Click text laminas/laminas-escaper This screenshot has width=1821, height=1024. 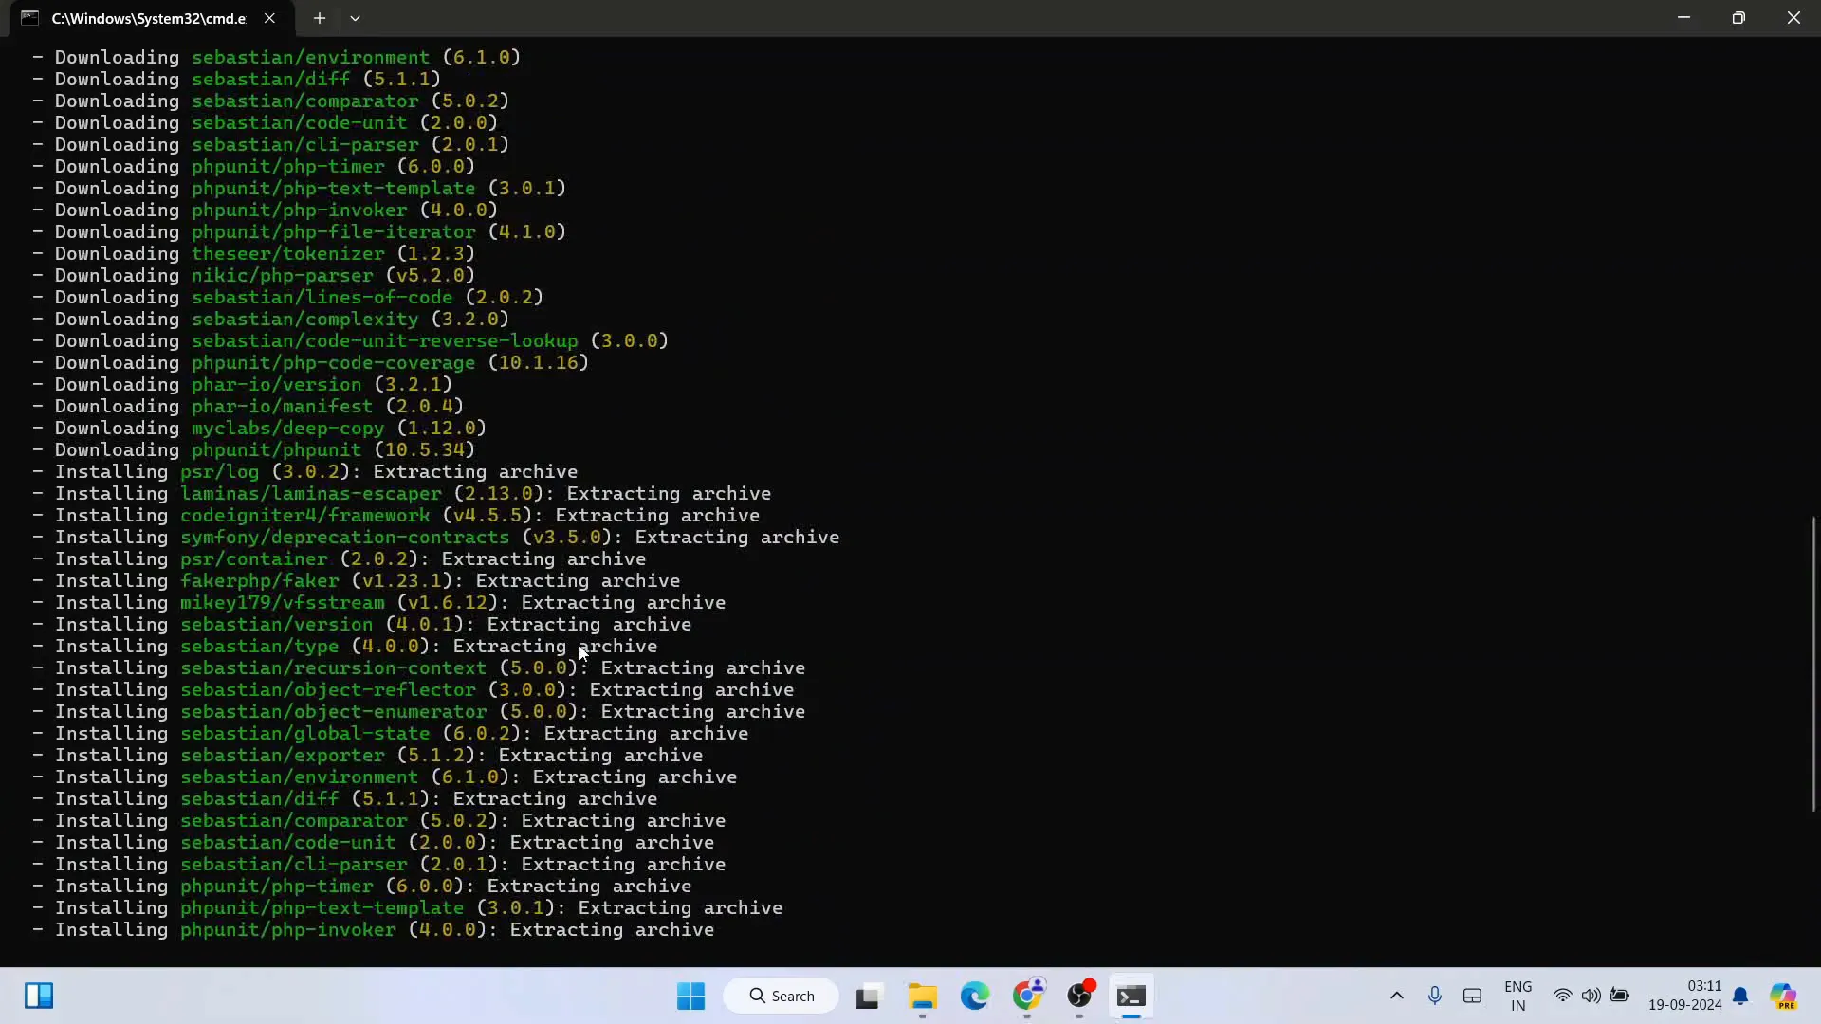(311, 494)
